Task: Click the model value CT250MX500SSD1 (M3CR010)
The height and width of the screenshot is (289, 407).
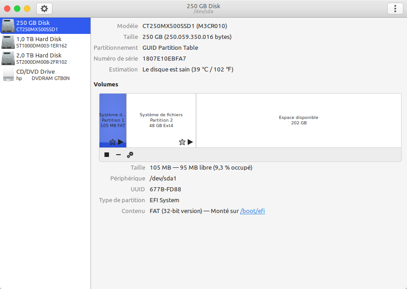Action: pyautogui.click(x=185, y=26)
